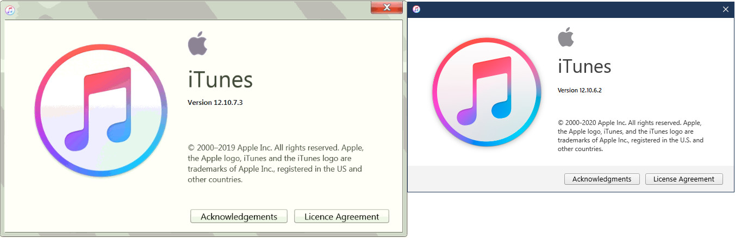Screen dimensions: 735x238
Task: Open the Licence Agreement button
Action: tap(341, 216)
